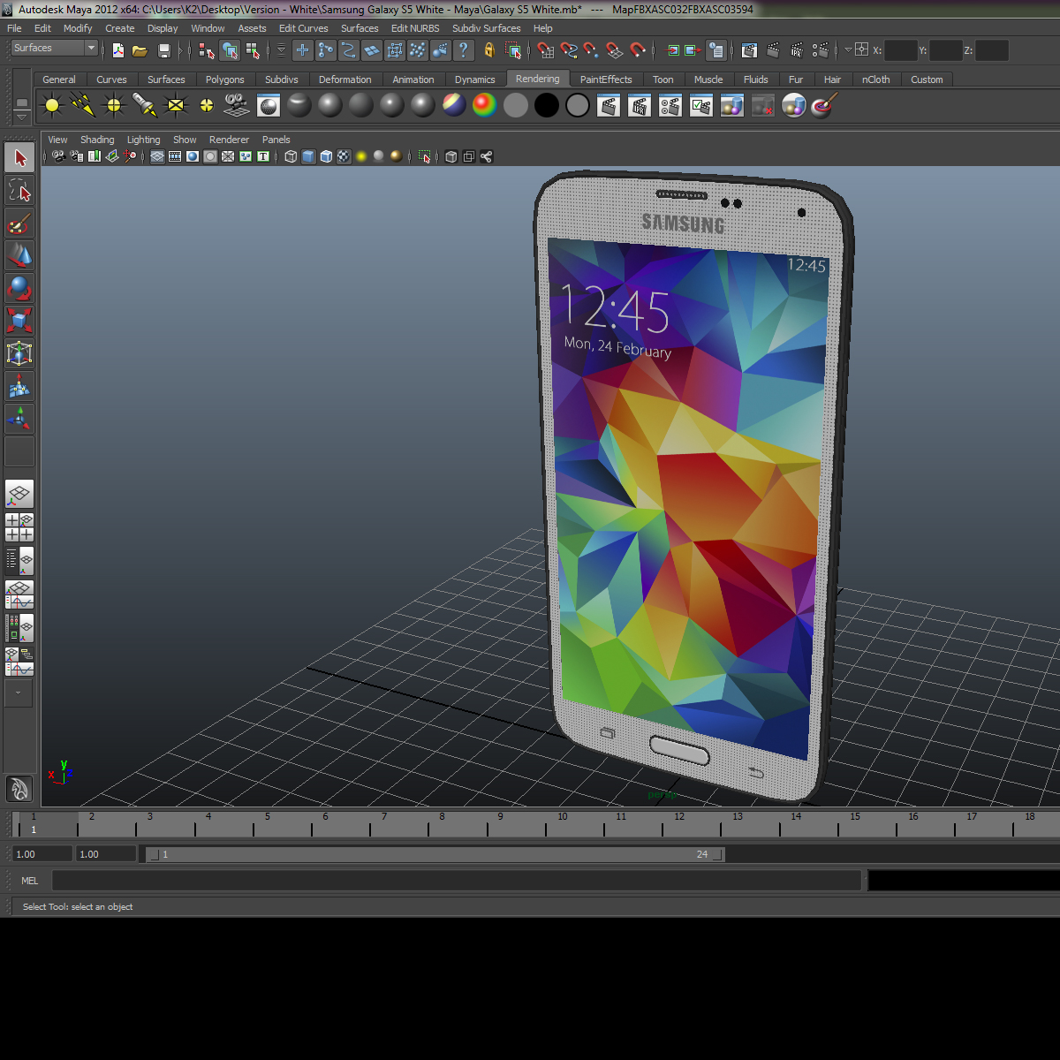Click the MEL script type button

pyautogui.click(x=29, y=881)
